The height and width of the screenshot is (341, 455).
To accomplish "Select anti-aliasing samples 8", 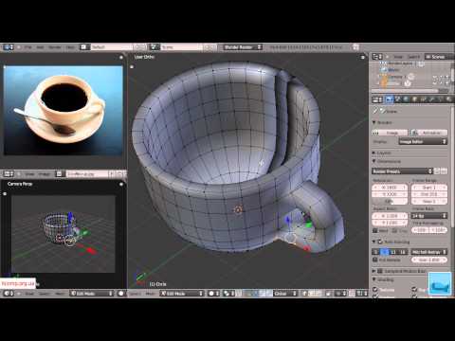I will 385,252.
